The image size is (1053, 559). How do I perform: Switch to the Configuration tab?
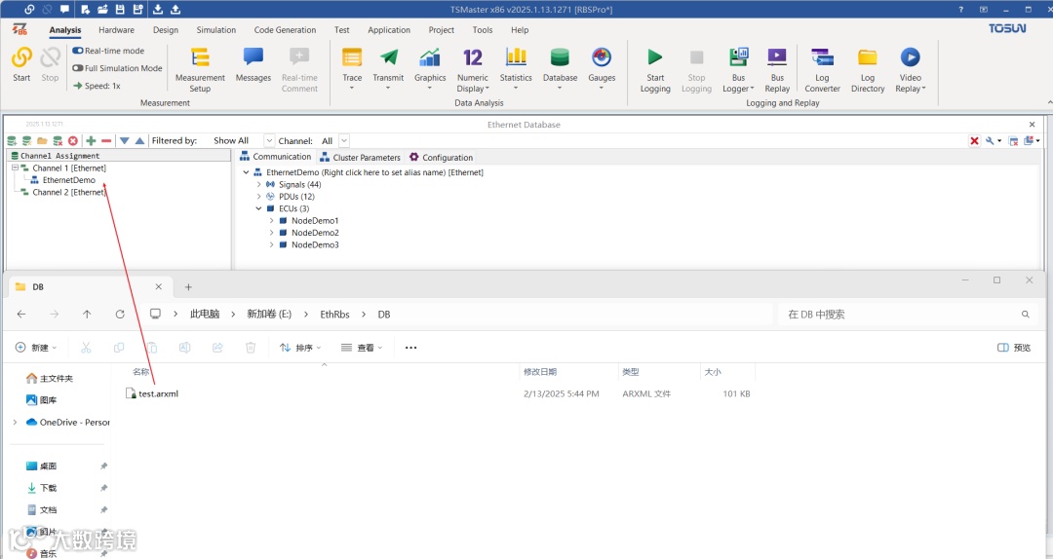point(442,157)
